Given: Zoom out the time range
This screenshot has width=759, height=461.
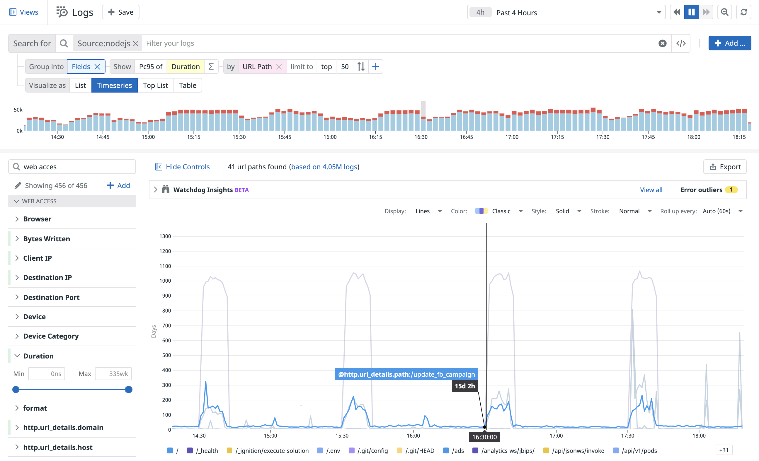Looking at the screenshot, I should coord(724,12).
